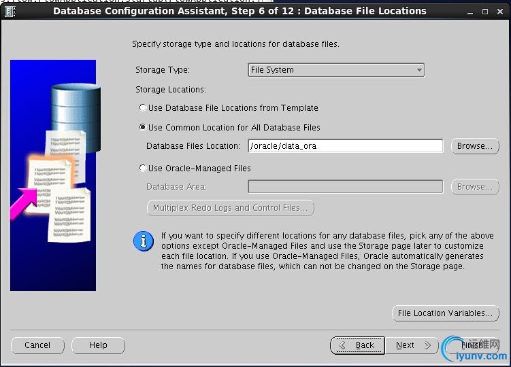Browse for Database Files Location
This screenshot has height=367, width=511.
click(x=474, y=146)
